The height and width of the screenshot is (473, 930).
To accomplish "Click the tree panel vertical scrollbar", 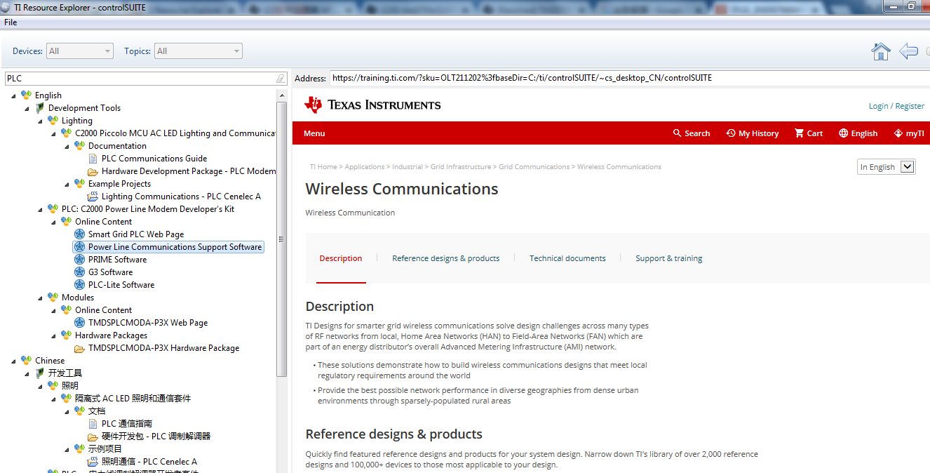I will point(282,239).
